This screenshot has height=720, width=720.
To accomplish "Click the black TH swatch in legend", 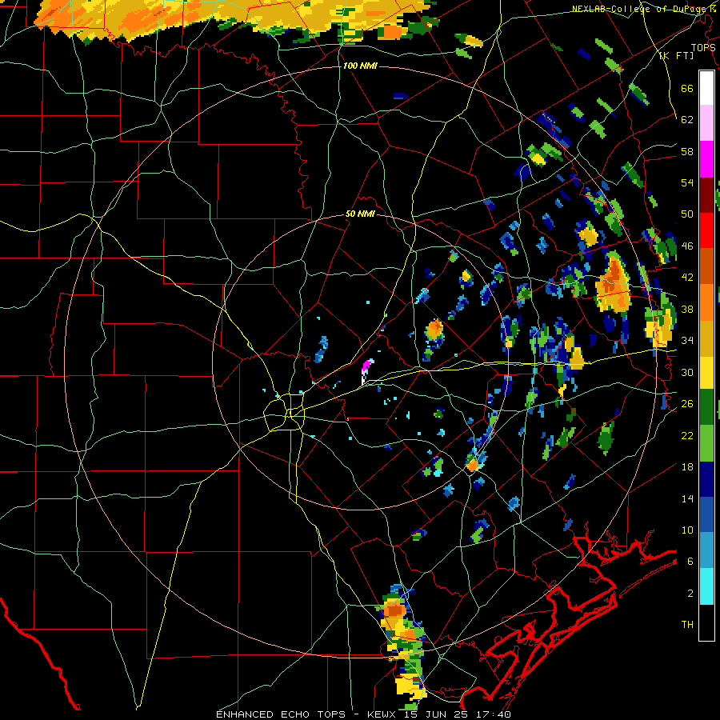I will pos(706,622).
